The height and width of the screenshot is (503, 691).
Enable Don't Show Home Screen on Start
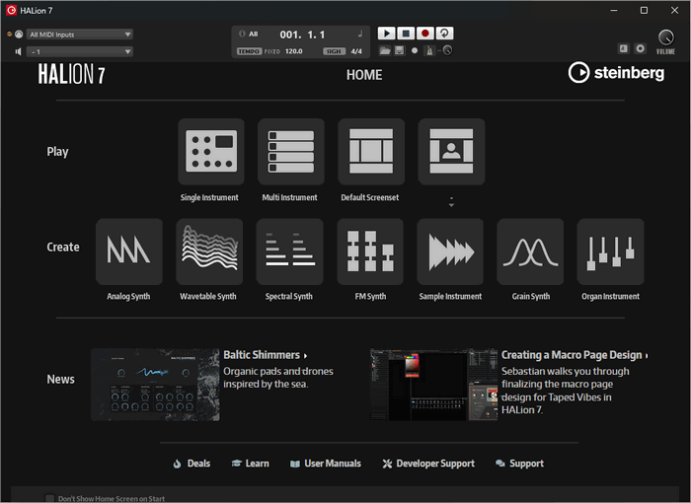coord(49,498)
